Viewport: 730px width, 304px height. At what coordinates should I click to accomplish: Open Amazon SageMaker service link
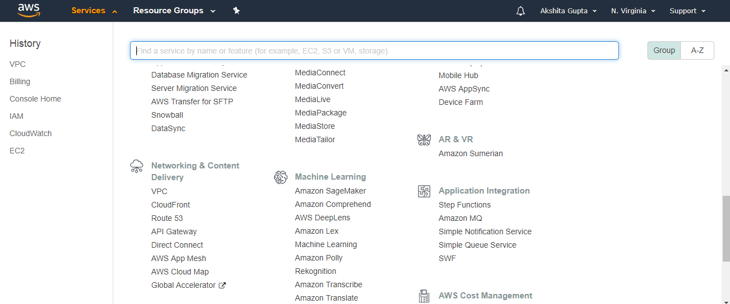pyautogui.click(x=330, y=191)
